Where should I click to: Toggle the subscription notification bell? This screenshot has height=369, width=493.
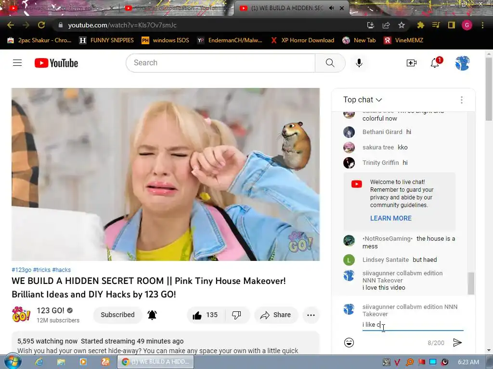[152, 315]
